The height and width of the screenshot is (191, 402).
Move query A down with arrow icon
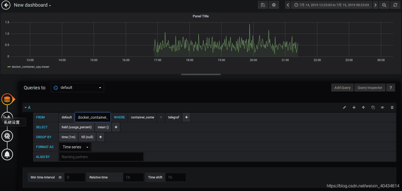[354, 108]
